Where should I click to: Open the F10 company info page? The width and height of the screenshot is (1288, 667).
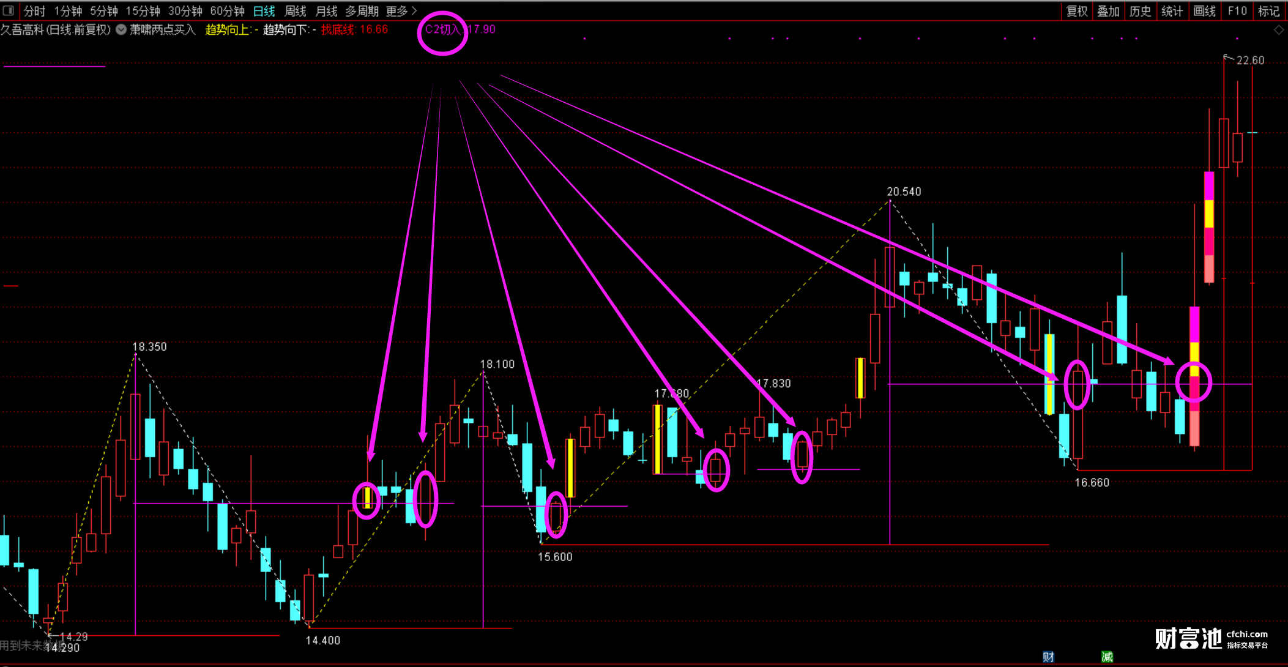(1237, 11)
